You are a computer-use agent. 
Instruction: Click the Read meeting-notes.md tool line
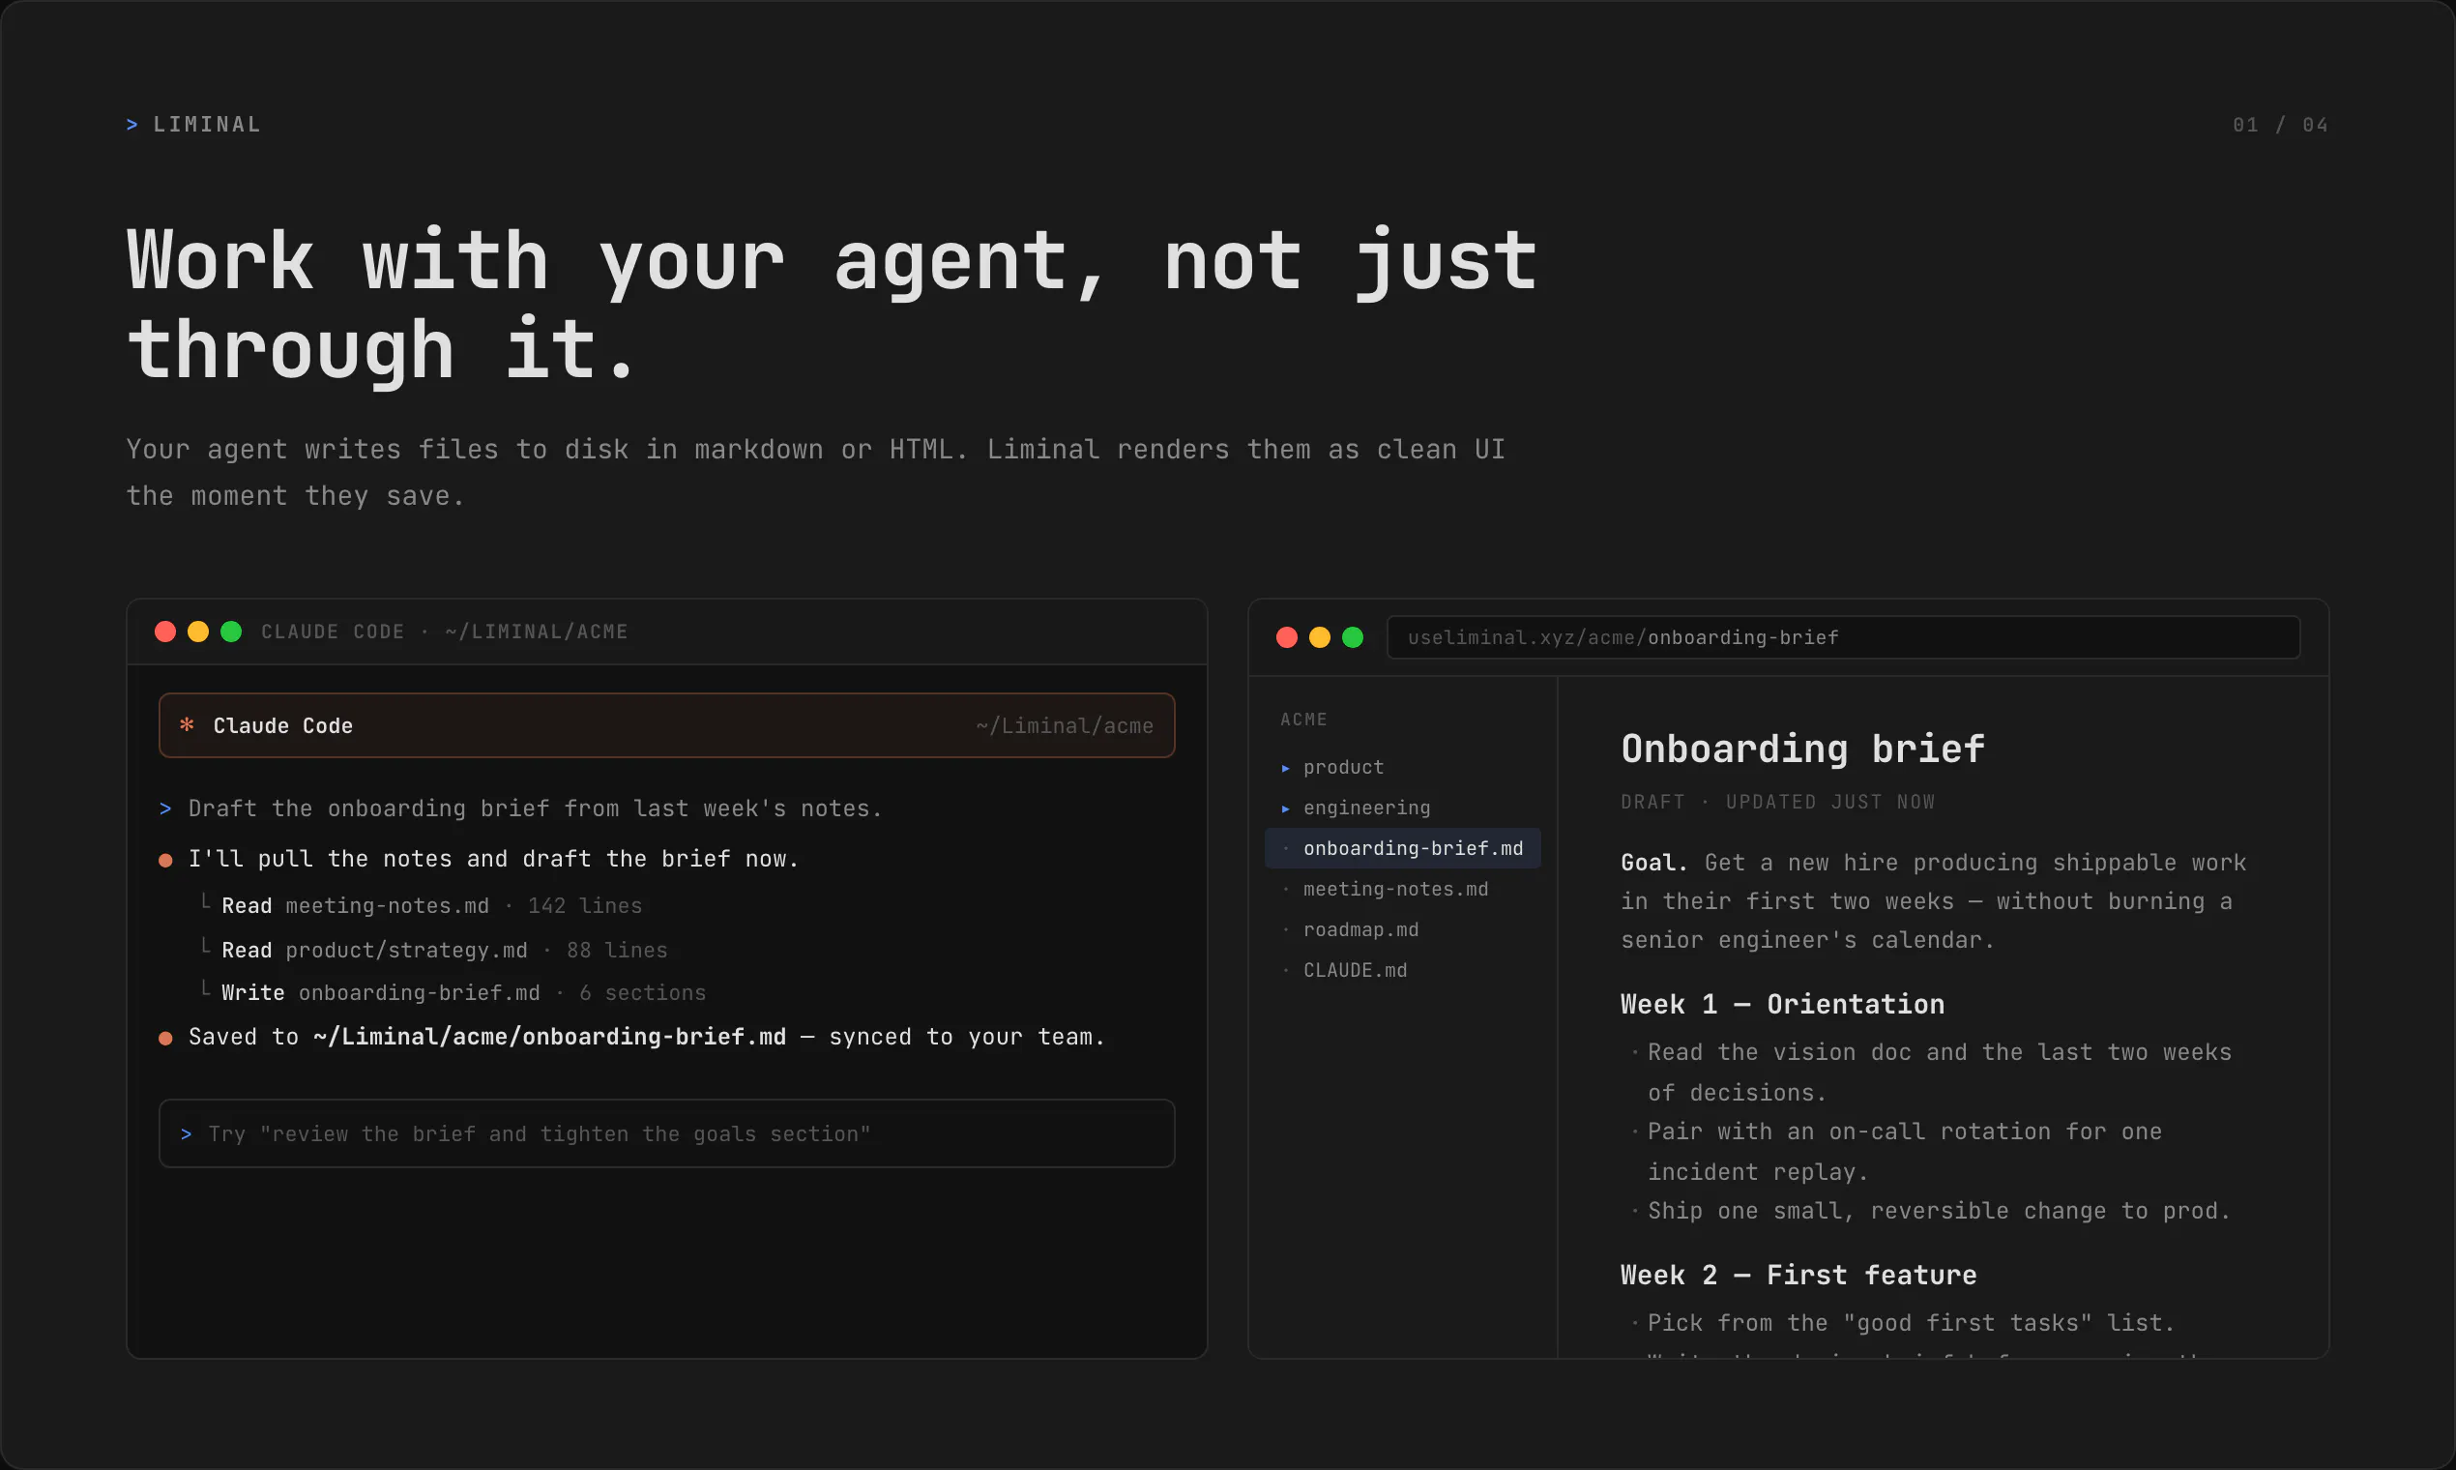(x=421, y=905)
